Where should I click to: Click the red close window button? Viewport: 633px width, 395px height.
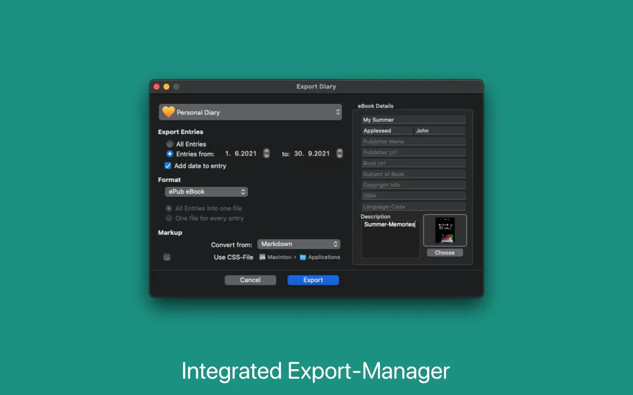click(x=156, y=86)
